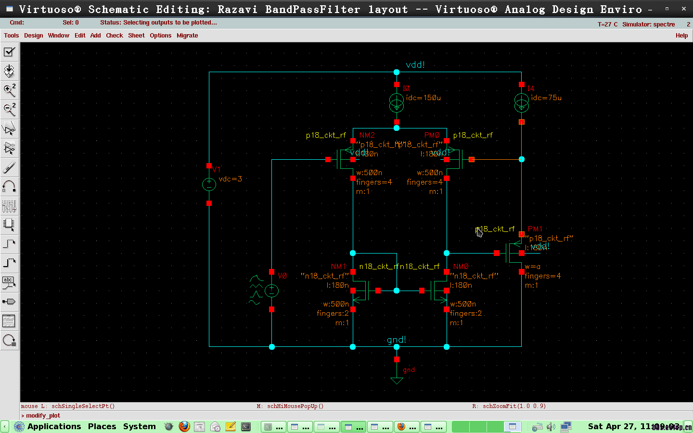The width and height of the screenshot is (693, 433).
Task: Select the Zoom In by 2 tool
Action: pyautogui.click(x=9, y=90)
